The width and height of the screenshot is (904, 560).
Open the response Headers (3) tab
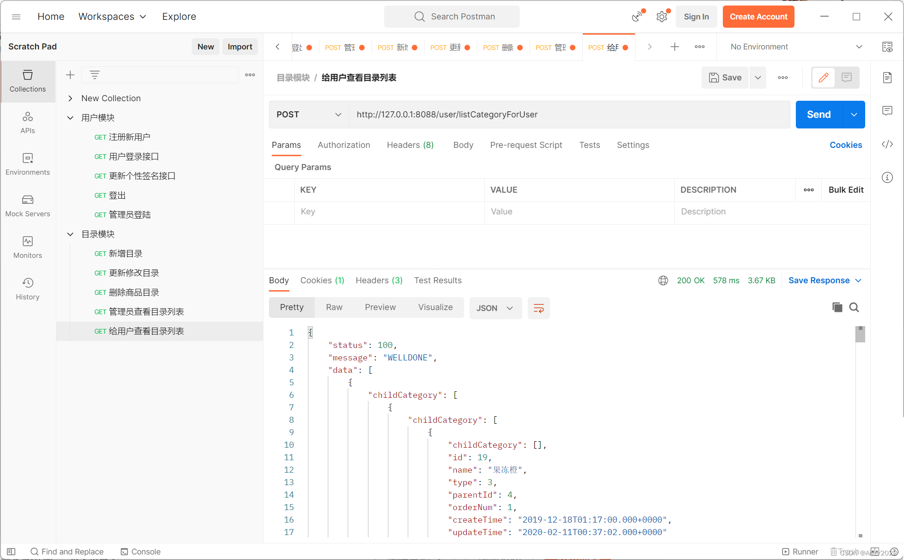(x=379, y=280)
